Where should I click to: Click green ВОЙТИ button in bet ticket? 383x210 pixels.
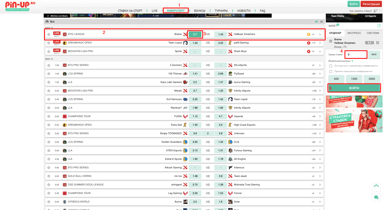pos(354,88)
